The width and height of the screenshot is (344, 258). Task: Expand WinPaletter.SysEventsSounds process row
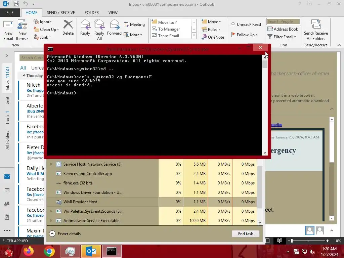51,211
